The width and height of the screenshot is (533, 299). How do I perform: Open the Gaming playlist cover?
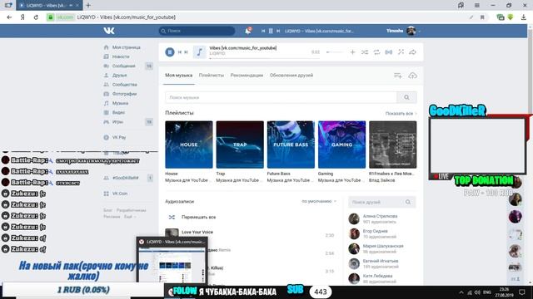point(341,145)
